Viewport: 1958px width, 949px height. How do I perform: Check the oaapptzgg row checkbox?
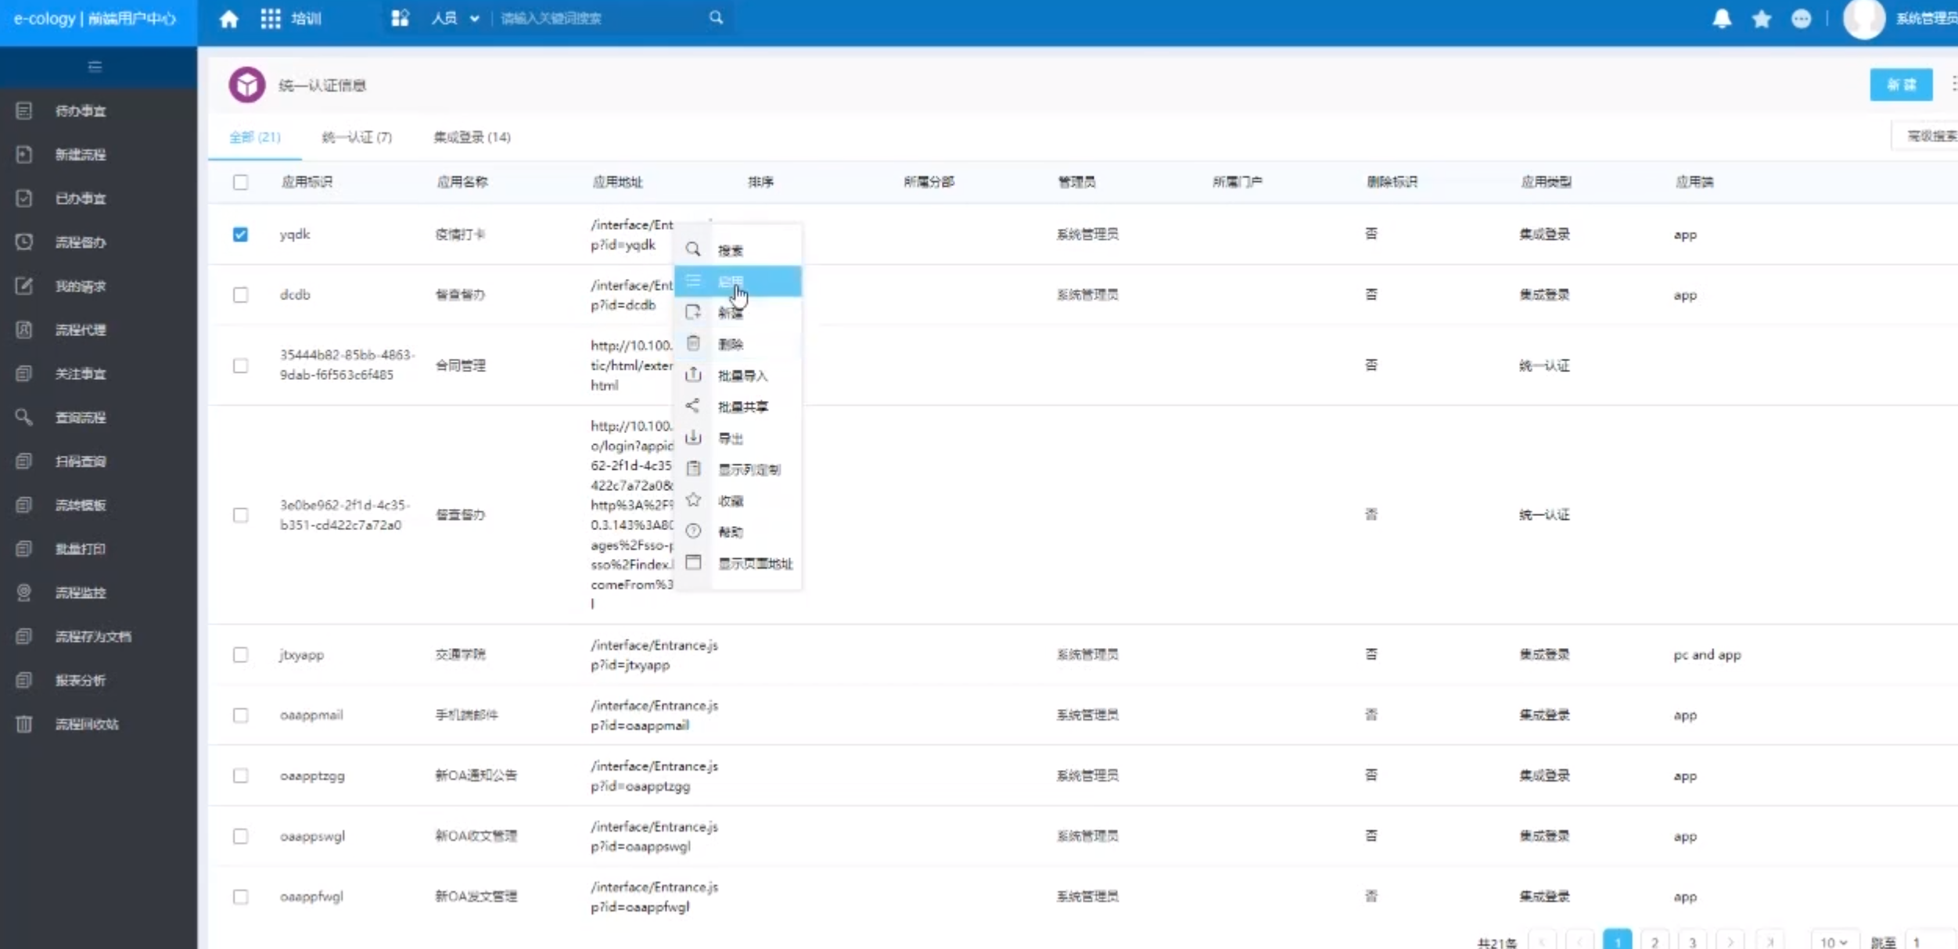coord(240,775)
